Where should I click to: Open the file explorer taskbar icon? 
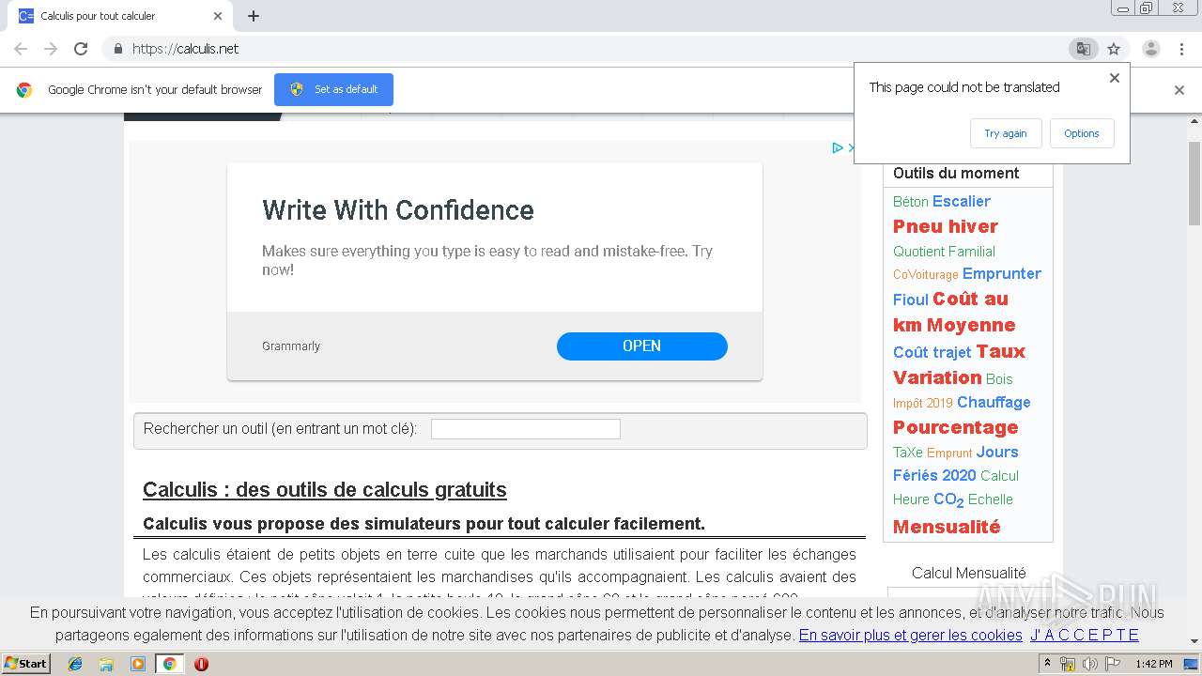[x=106, y=664]
